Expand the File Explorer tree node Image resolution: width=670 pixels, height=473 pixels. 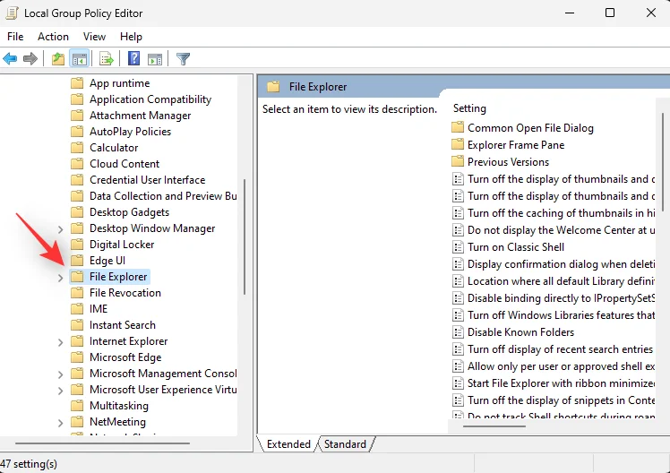(60, 278)
